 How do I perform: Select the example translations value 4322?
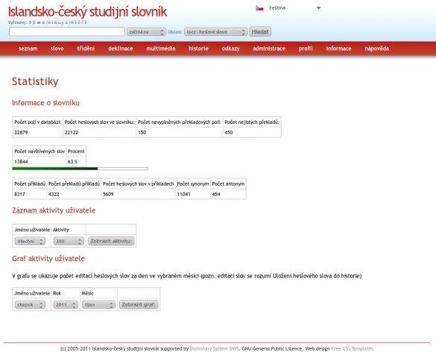54,194
